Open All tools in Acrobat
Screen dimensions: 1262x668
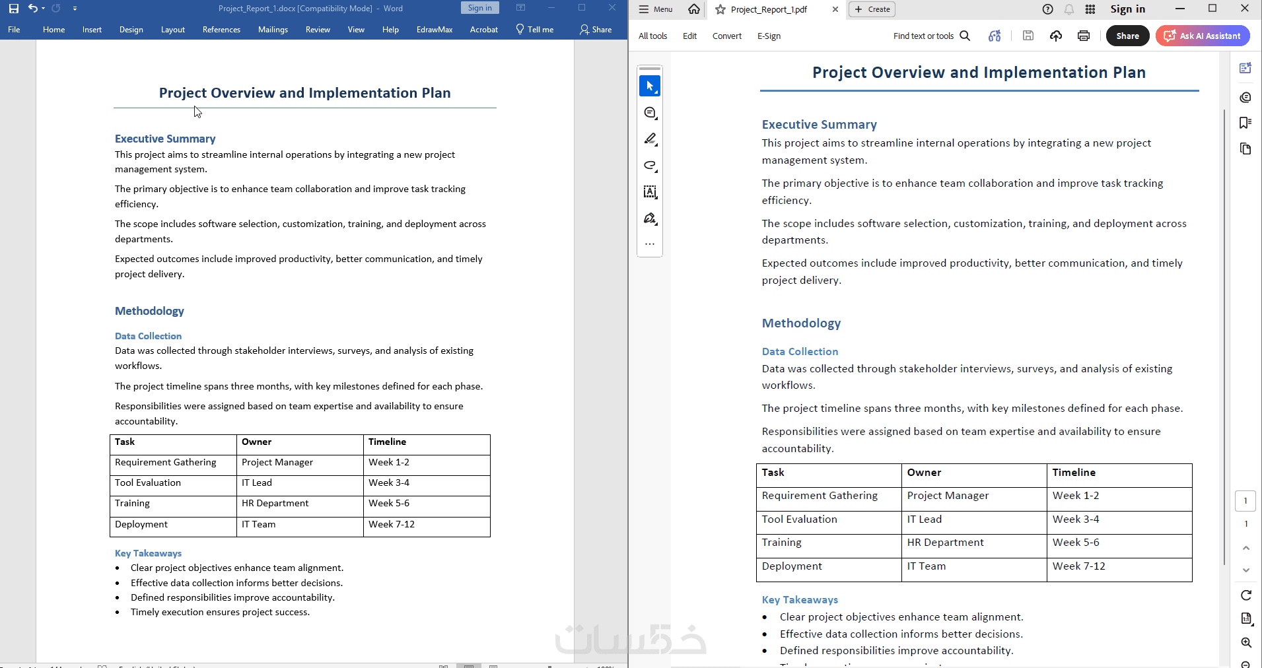pyautogui.click(x=652, y=36)
